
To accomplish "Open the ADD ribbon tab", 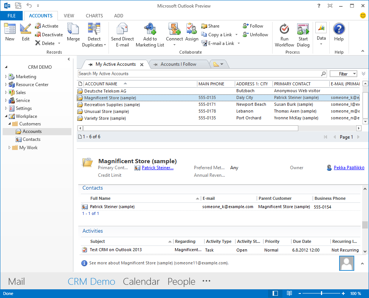I will click(x=119, y=16).
